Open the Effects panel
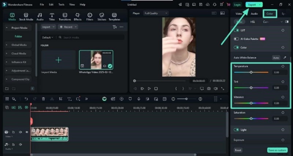The height and width of the screenshot is (156, 293). (78, 16)
